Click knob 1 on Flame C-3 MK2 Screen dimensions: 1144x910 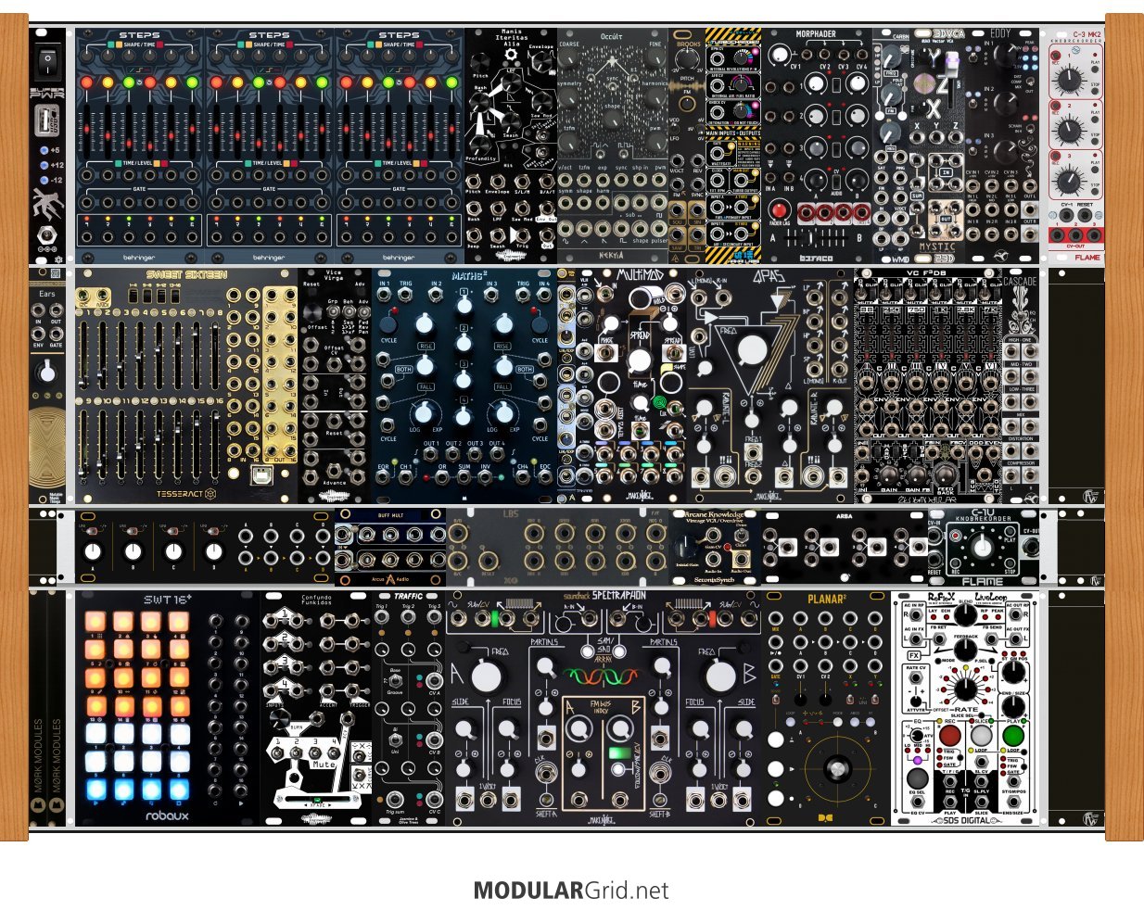click(1069, 80)
